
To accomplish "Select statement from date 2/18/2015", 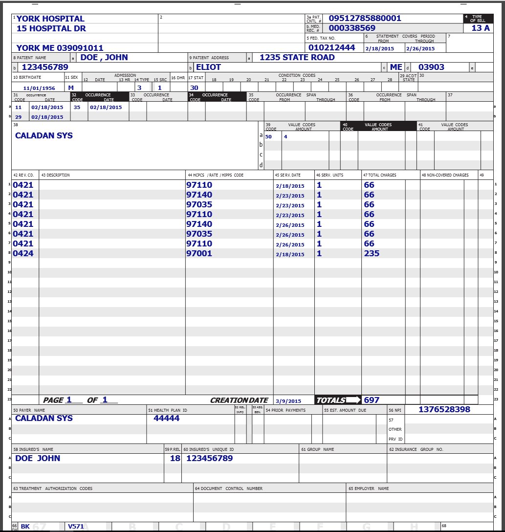I will 379,48.
